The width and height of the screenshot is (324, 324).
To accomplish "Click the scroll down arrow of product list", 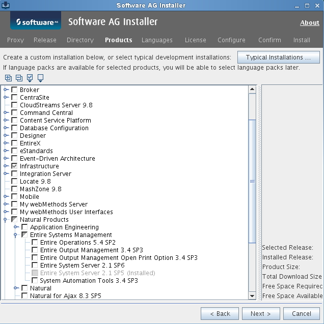I will (x=252, y=296).
